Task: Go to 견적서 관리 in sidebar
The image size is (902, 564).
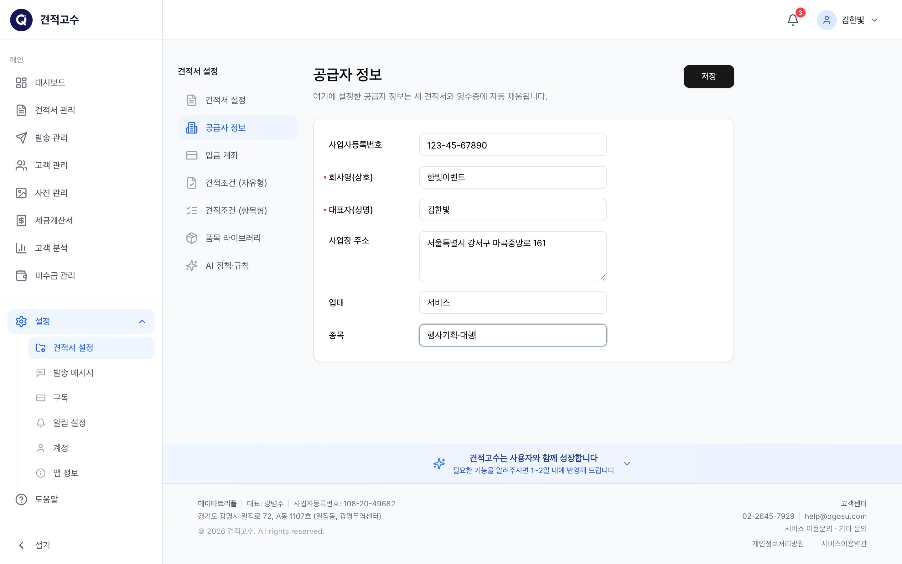Action: coord(81,110)
